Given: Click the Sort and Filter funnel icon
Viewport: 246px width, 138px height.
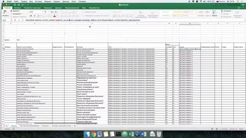Looking at the screenshot, I should point(237,13).
